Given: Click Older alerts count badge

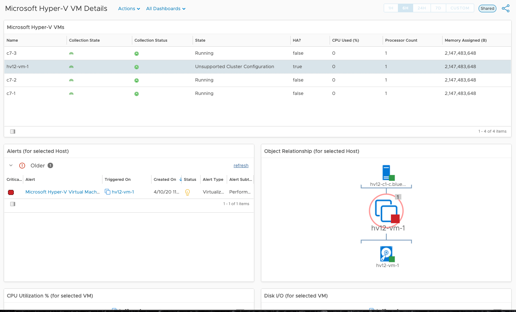Looking at the screenshot, I should point(51,166).
